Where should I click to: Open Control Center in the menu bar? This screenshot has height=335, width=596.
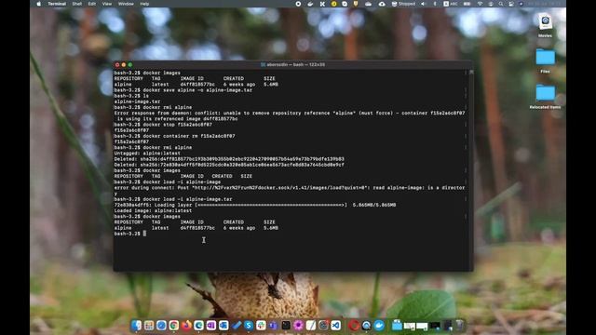pyautogui.click(x=511, y=4)
